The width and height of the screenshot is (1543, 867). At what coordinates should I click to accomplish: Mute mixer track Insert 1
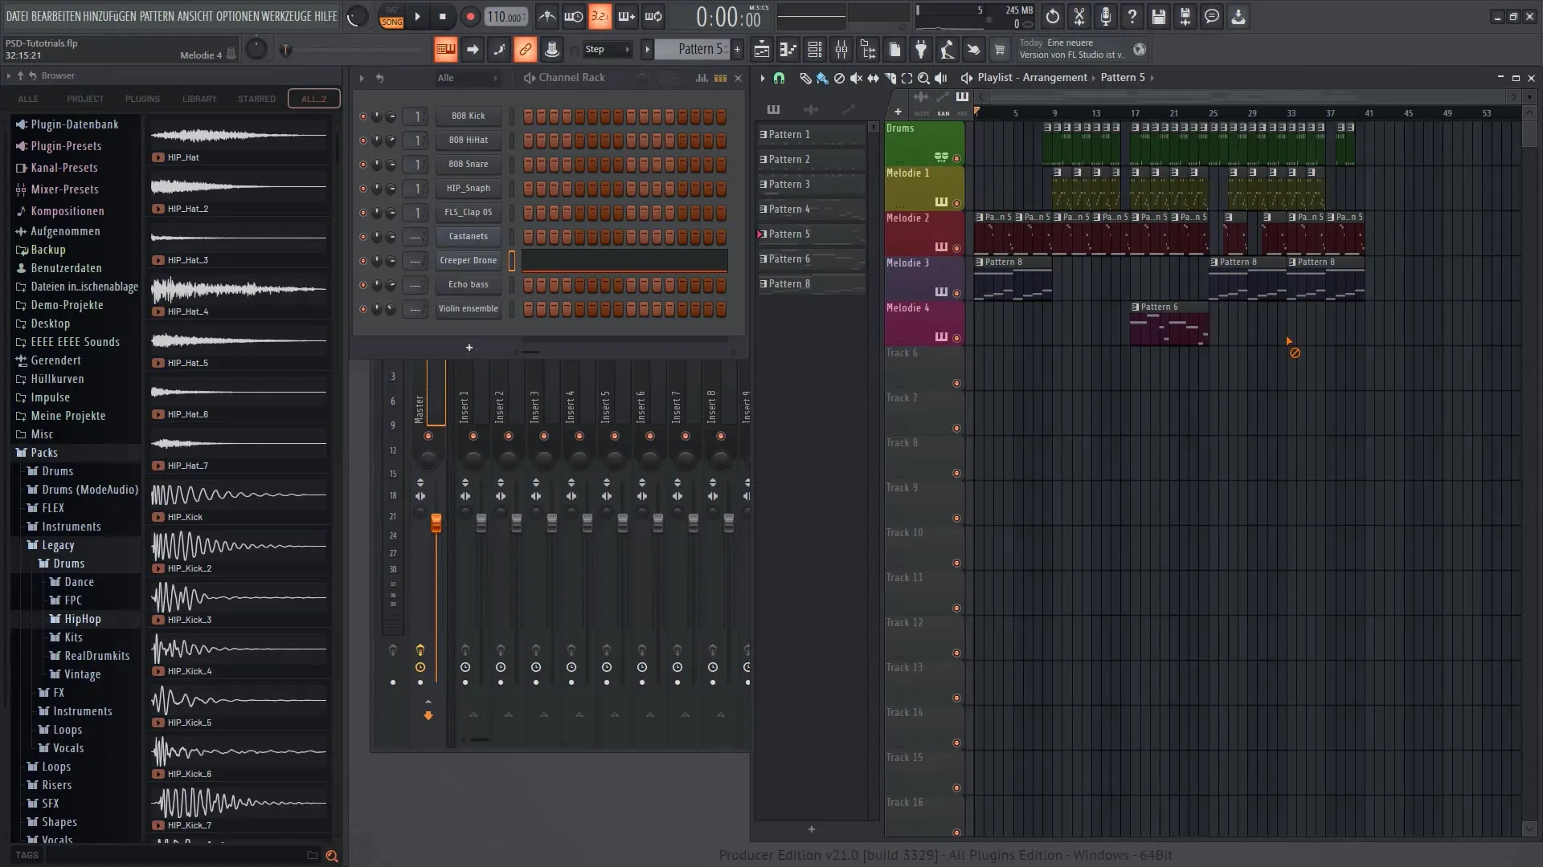473,436
